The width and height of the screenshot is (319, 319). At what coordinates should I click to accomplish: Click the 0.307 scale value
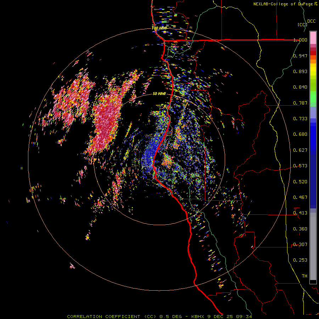tap(300, 245)
